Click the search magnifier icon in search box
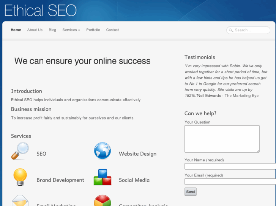Image resolution: width=276 pixels, height=206 pixels. click(x=231, y=30)
